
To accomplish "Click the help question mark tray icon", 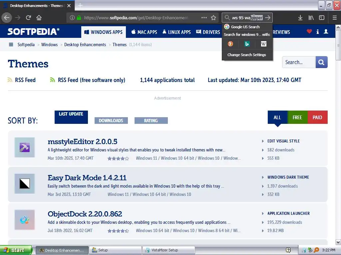I will 288,250.
